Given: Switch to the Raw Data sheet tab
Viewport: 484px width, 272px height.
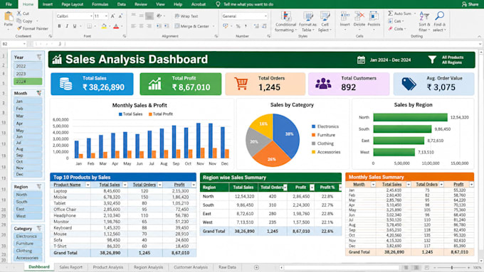Looking at the screenshot, I should tap(227, 267).
